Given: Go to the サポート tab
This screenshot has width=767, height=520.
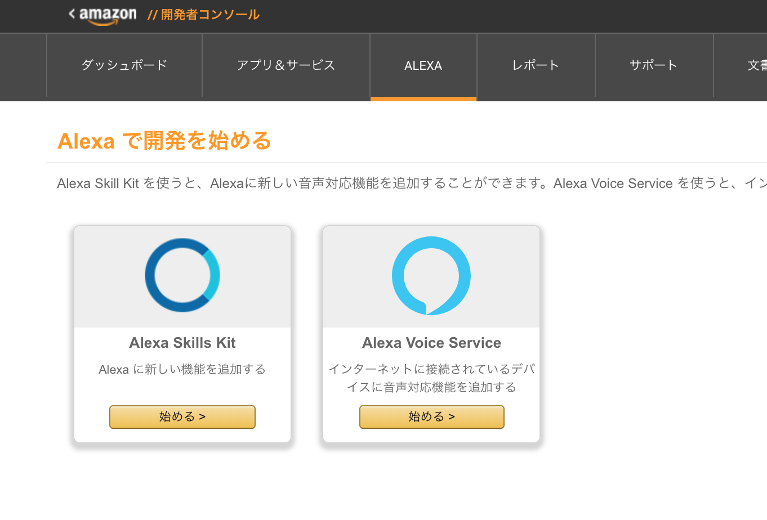Looking at the screenshot, I should [x=654, y=65].
